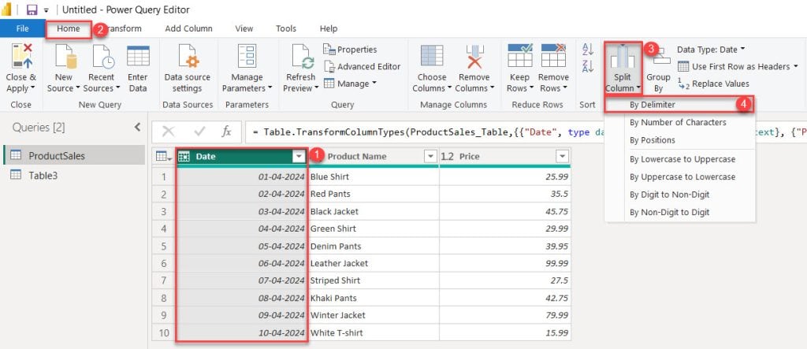Screen dimensions: 807x349
Task: Open the Product Name column filter dropdown
Action: (430, 157)
